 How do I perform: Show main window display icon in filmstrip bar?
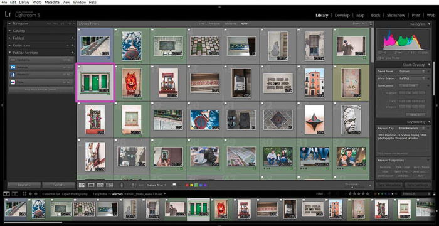pyautogui.click(x=7, y=194)
